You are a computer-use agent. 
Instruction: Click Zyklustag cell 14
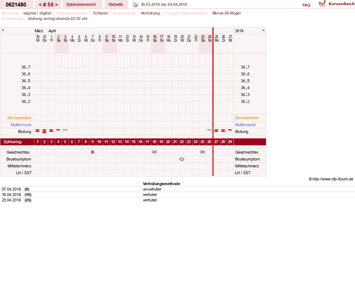pyautogui.click(x=127, y=142)
